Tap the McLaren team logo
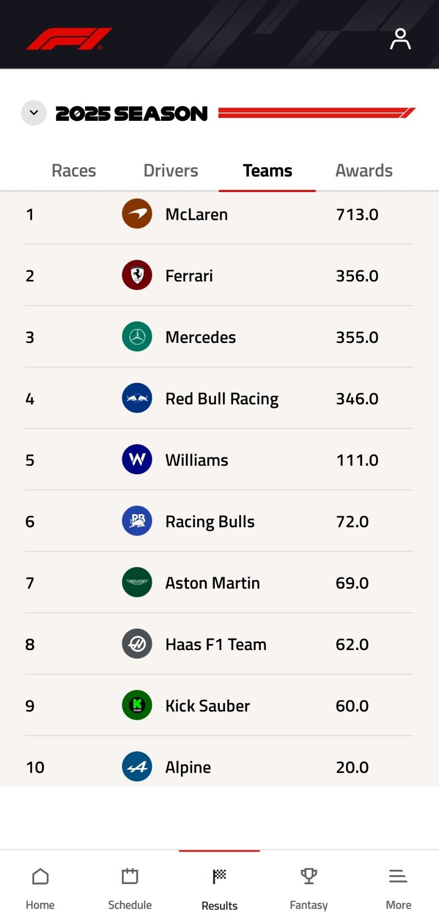The width and height of the screenshot is (439, 918). pyautogui.click(x=137, y=214)
